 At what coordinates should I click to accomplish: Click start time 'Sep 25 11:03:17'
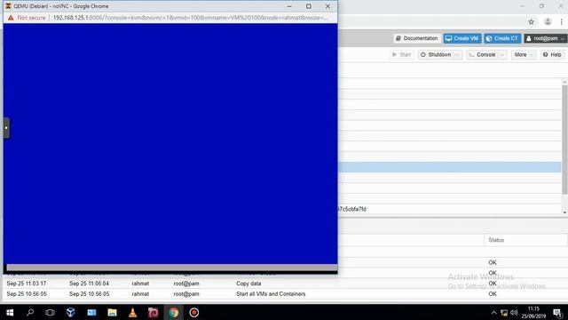tap(27, 284)
